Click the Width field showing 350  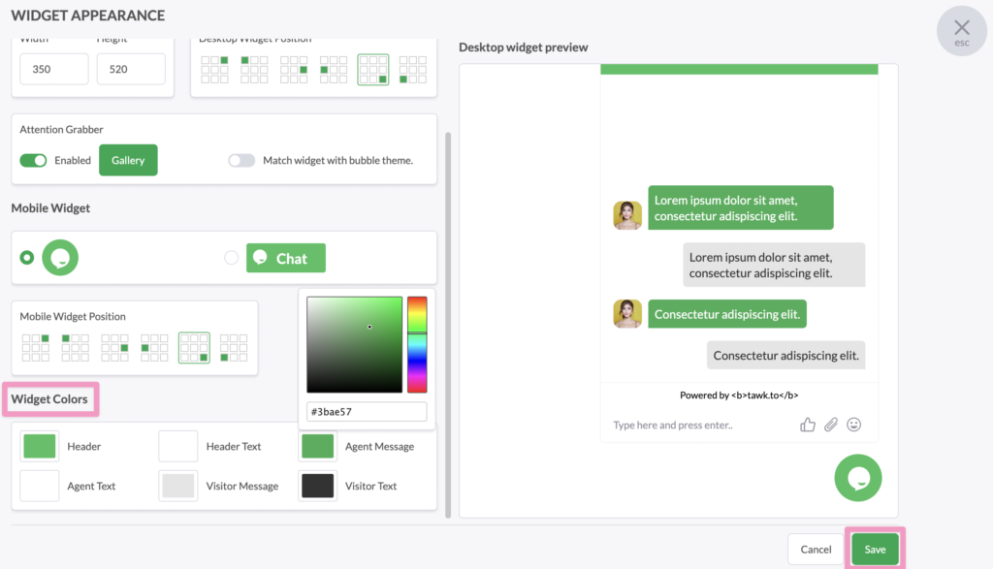54,69
